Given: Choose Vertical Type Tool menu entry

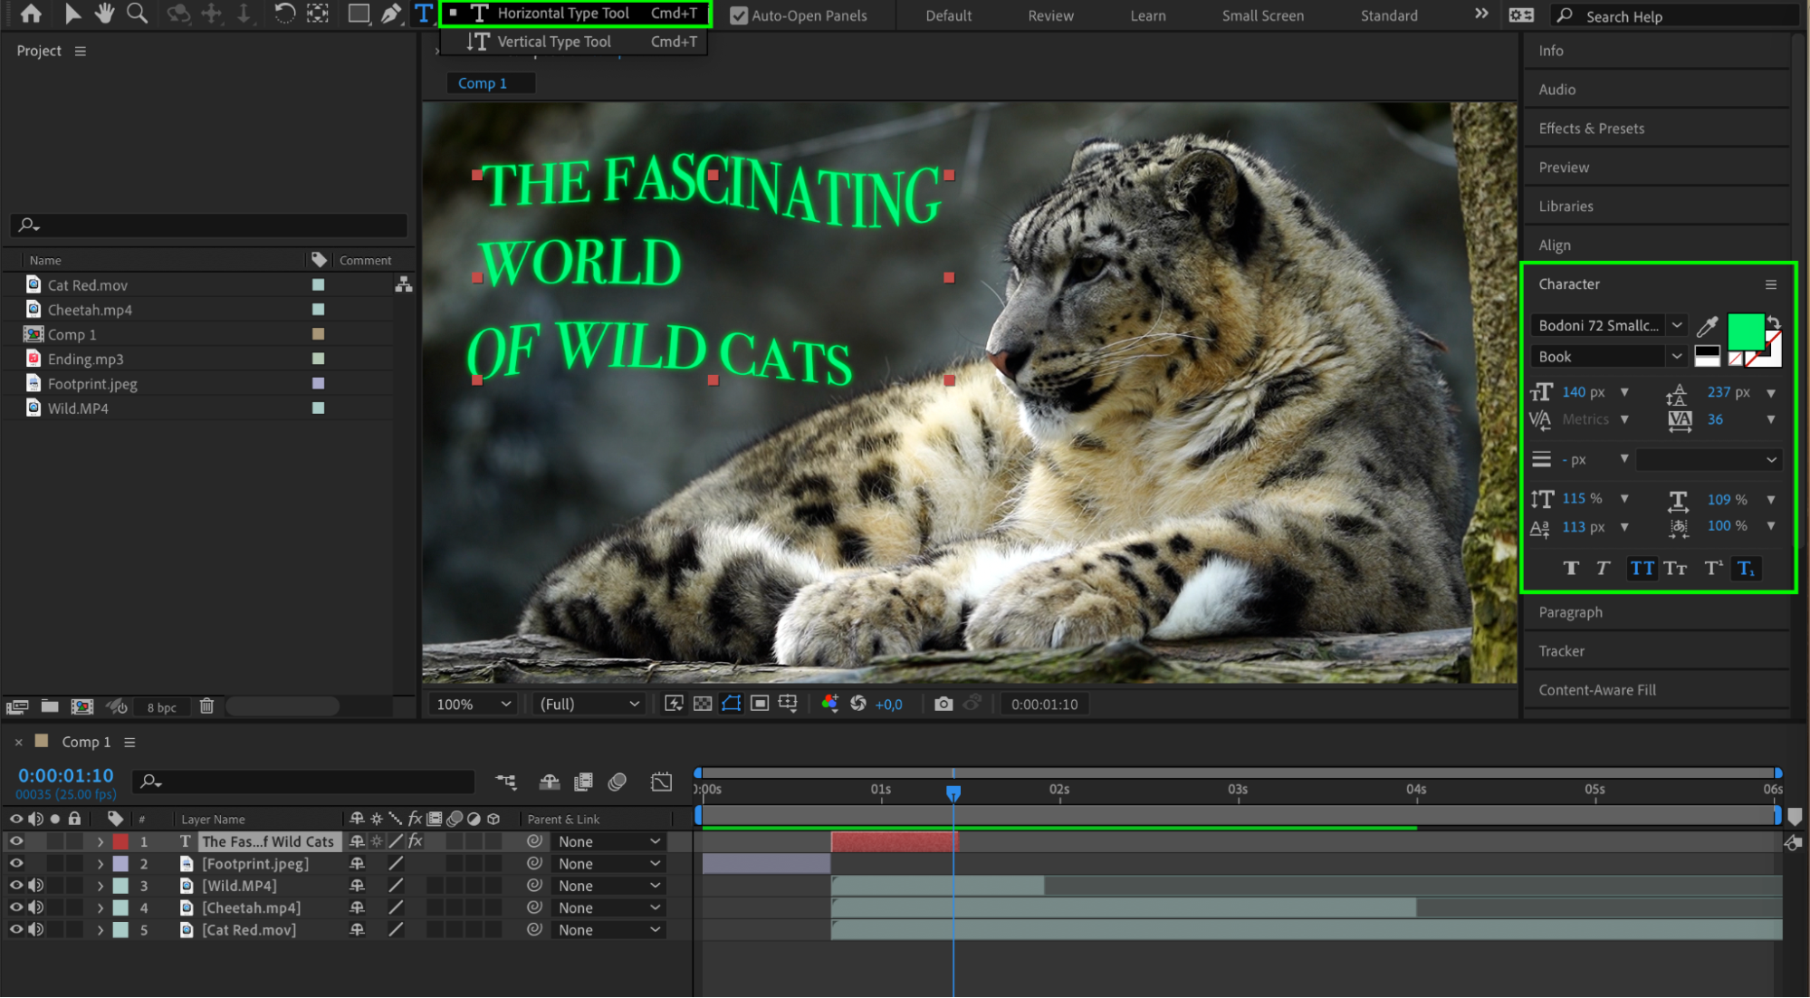Looking at the screenshot, I should 554,42.
